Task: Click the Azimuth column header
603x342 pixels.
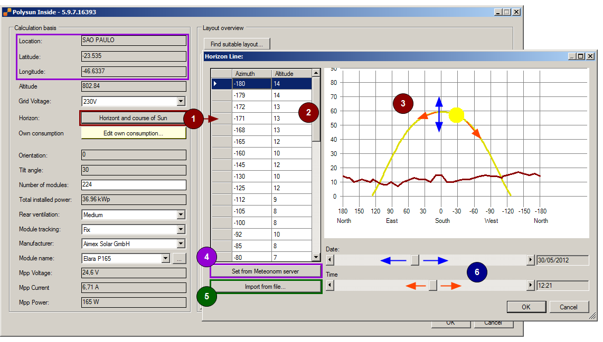Action: [251, 73]
